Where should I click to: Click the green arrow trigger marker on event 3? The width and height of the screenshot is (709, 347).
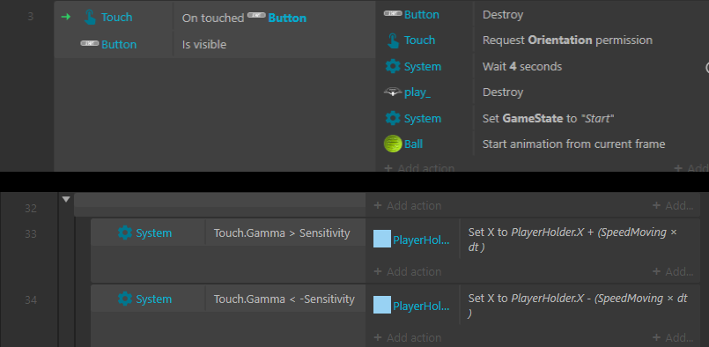tap(66, 18)
